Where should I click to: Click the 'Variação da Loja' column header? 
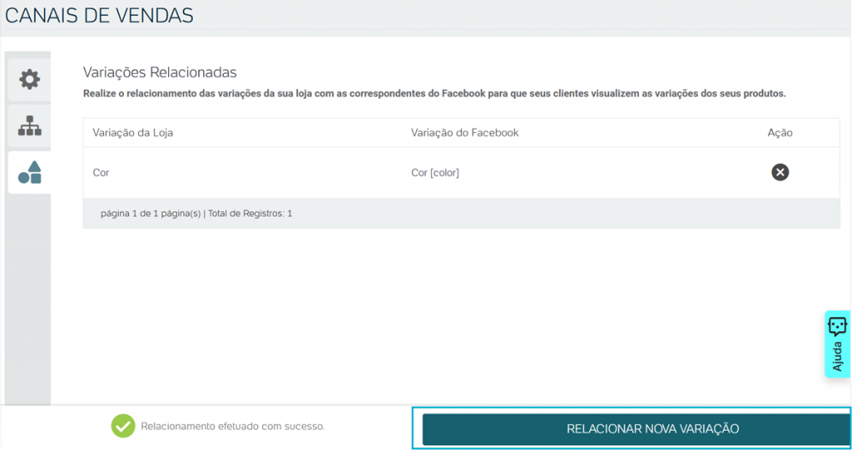132,133
